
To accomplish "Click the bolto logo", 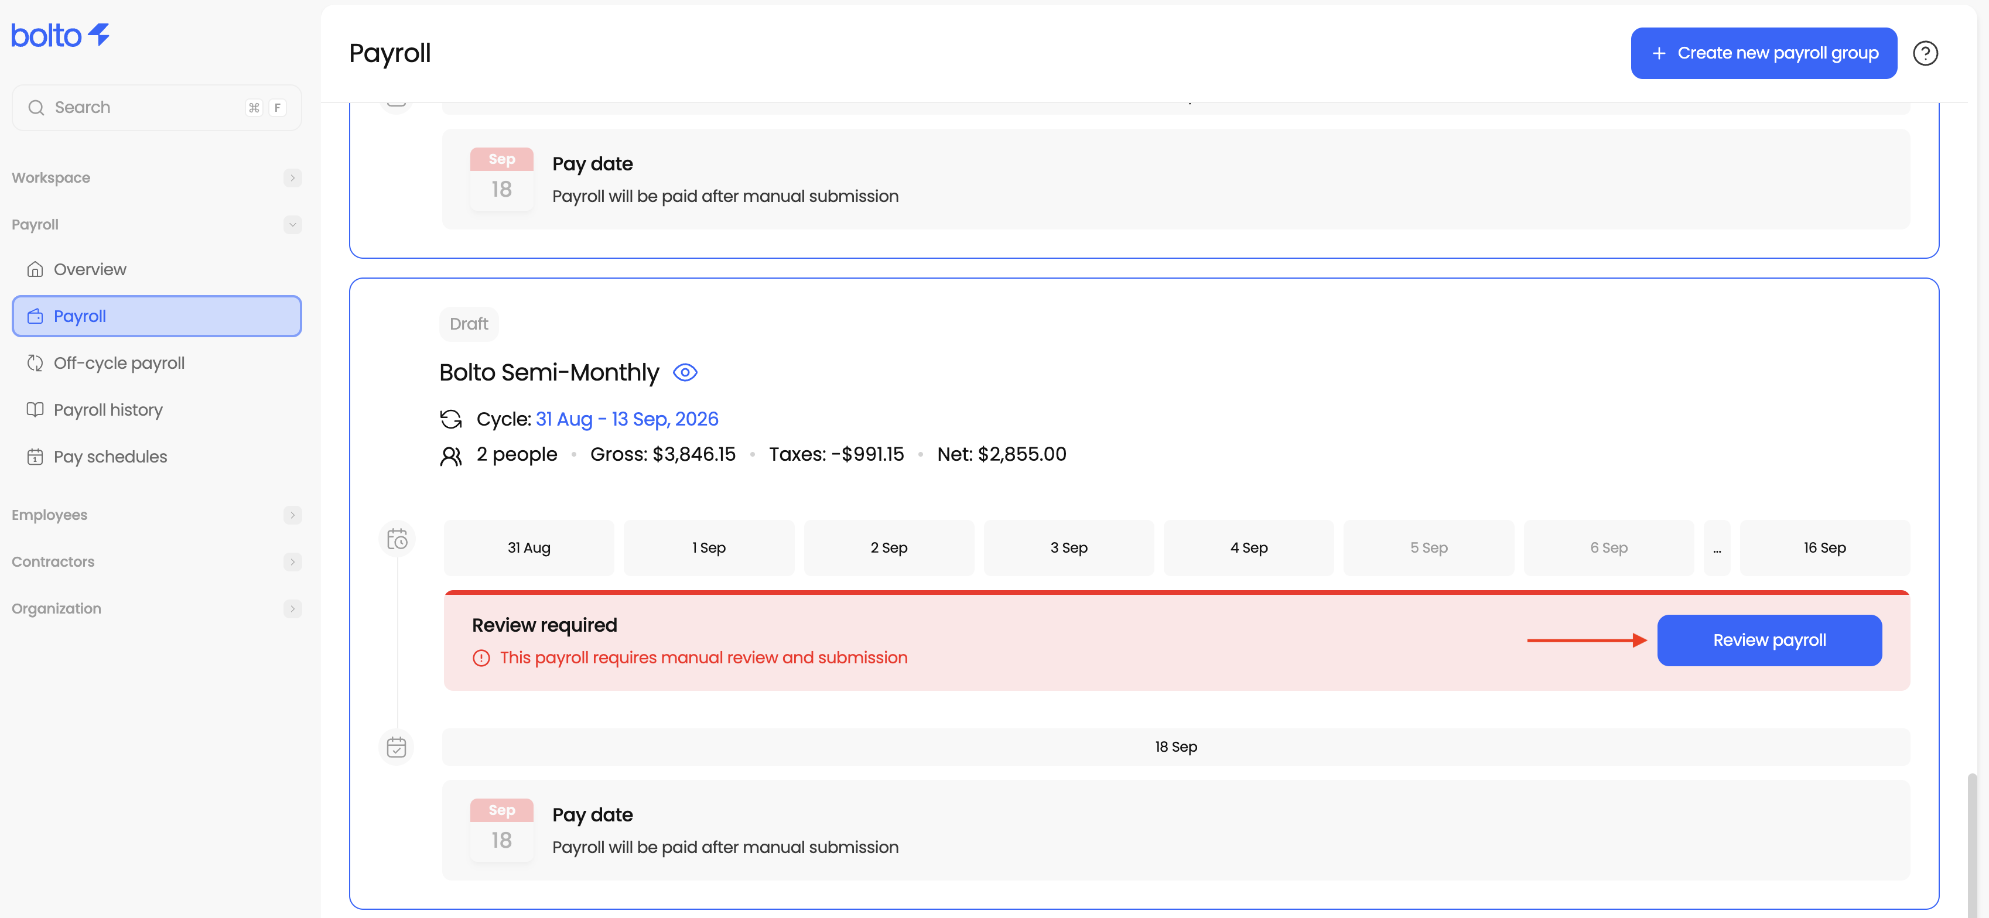I will [x=60, y=35].
